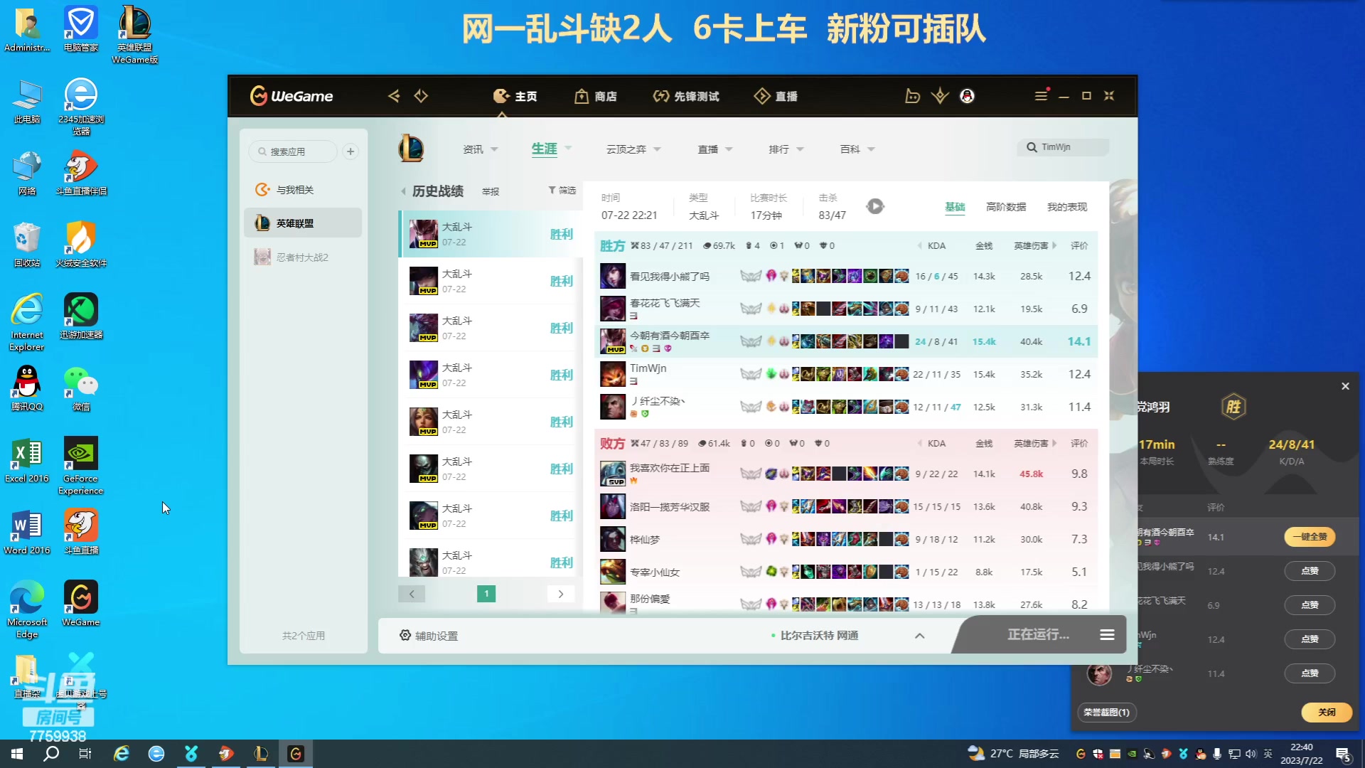Open 荣誉截图(1) button

1107,713
